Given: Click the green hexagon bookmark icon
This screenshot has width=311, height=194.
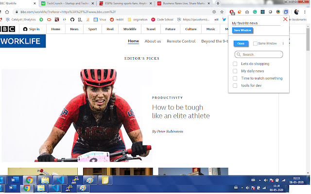Looking at the screenshot, I should (41, 19).
